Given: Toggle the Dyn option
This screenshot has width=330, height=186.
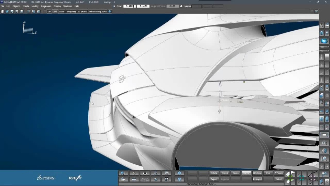Looking at the screenshot, I should 268,173.
